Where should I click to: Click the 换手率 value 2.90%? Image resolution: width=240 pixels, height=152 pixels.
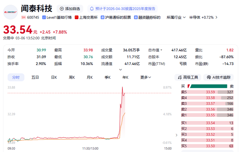pyautogui.click(x=41, y=64)
